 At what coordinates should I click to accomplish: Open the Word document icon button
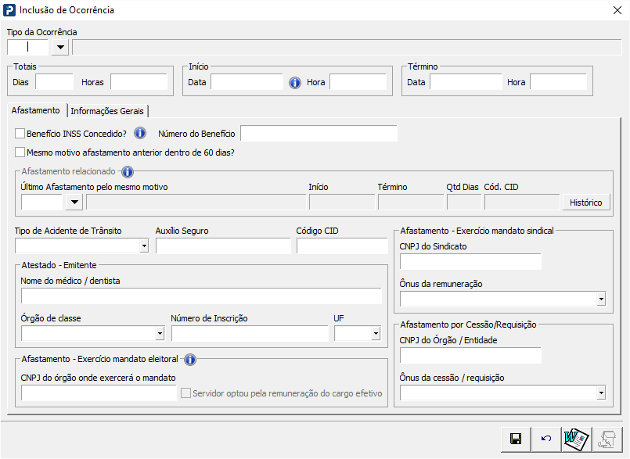pyautogui.click(x=576, y=439)
